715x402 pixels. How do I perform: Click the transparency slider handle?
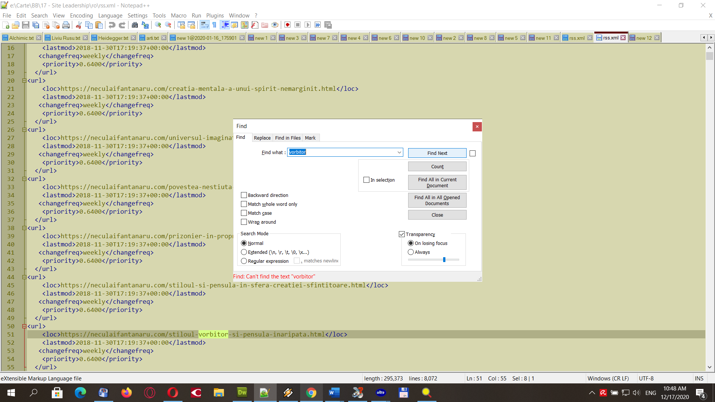click(x=444, y=259)
